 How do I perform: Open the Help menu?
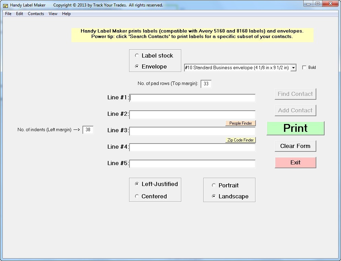click(x=66, y=14)
